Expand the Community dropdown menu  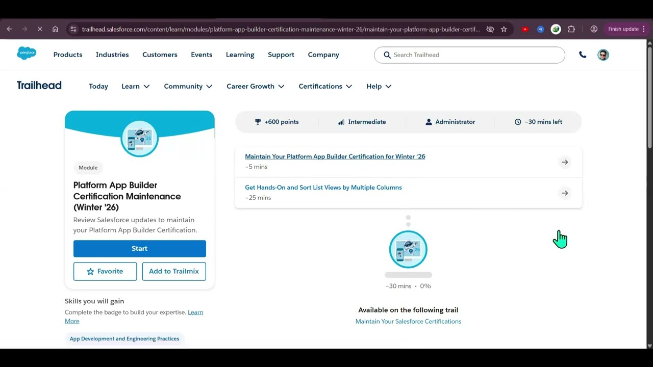(x=188, y=86)
